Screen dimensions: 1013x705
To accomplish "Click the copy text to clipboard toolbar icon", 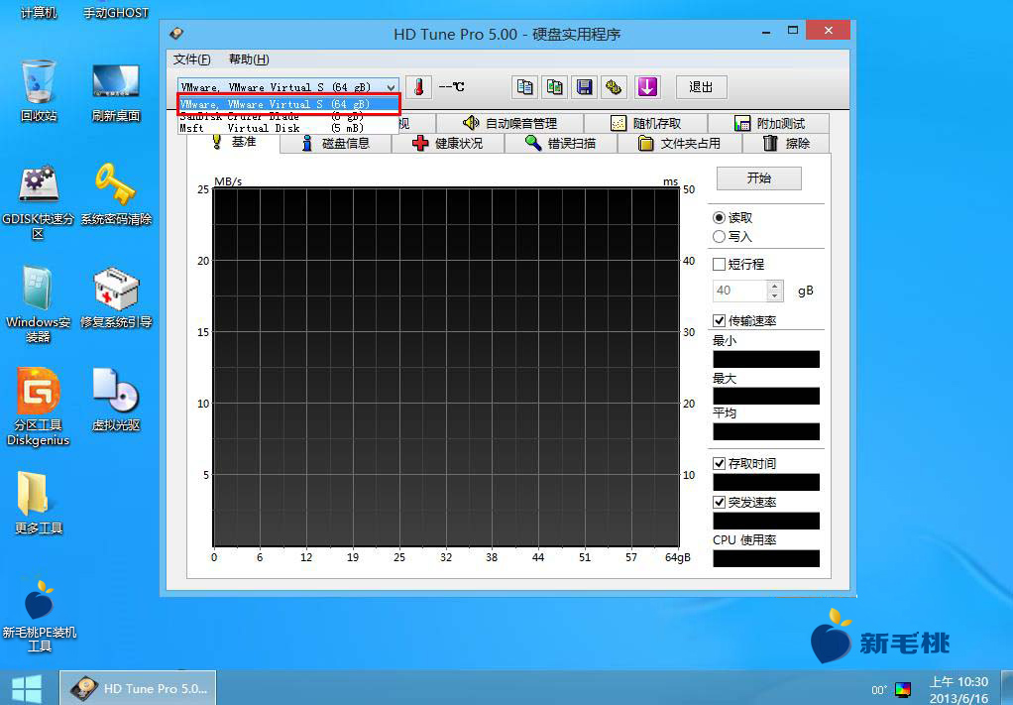I will point(524,87).
